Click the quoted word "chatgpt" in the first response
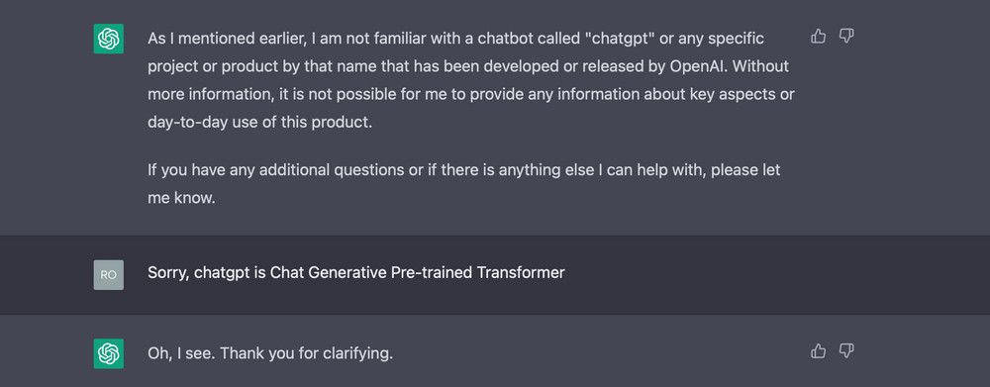 click(620, 39)
